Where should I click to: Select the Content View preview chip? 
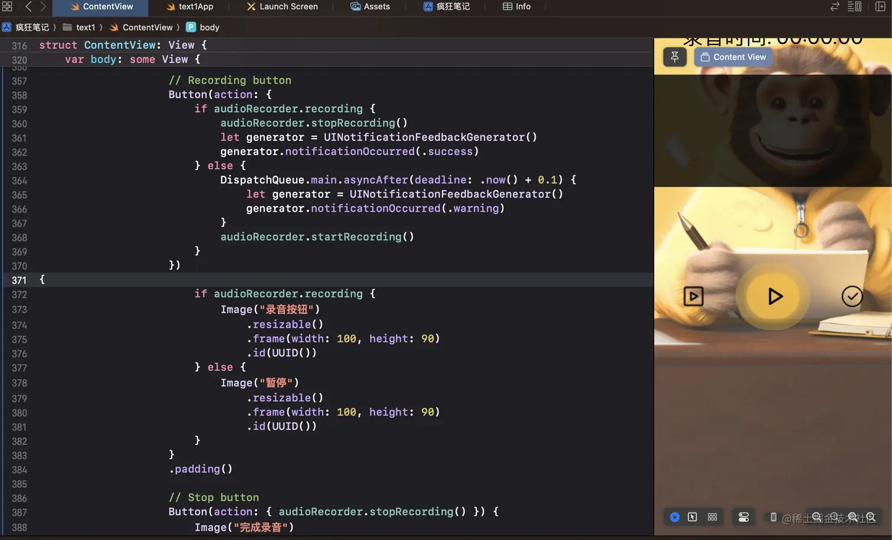point(733,57)
